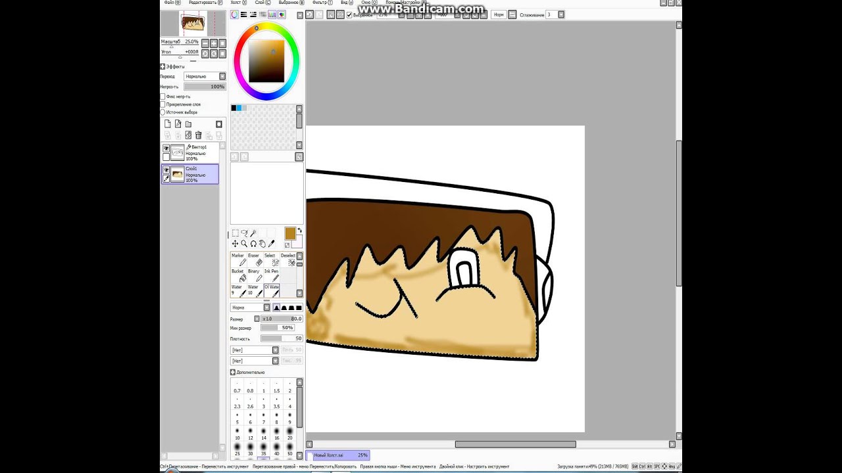Activate the eyedropper color picker tool
Viewport: 842px width, 473px height.
point(271,244)
